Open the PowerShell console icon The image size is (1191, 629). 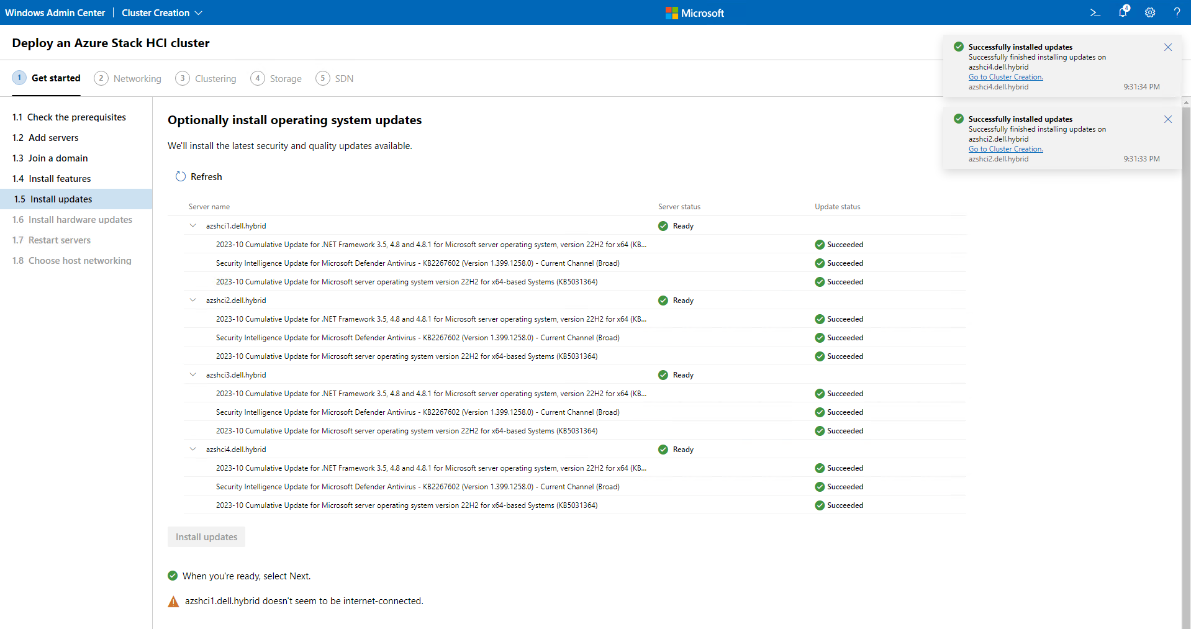[x=1095, y=12]
